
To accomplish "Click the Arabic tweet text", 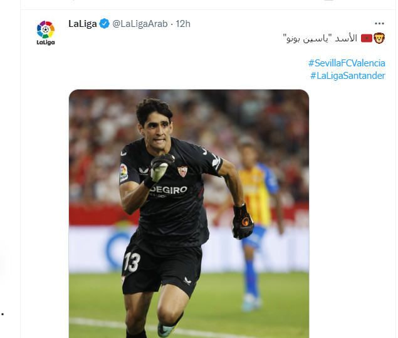I will click(x=320, y=38).
